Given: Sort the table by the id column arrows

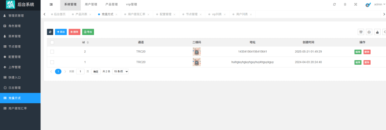Looking at the screenshot, I should click(88, 42).
